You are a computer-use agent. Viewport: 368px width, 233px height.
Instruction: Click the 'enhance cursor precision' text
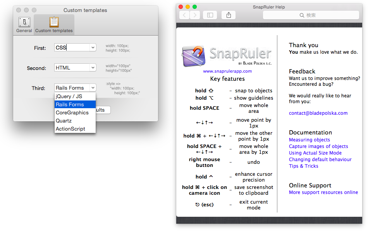click(x=254, y=177)
